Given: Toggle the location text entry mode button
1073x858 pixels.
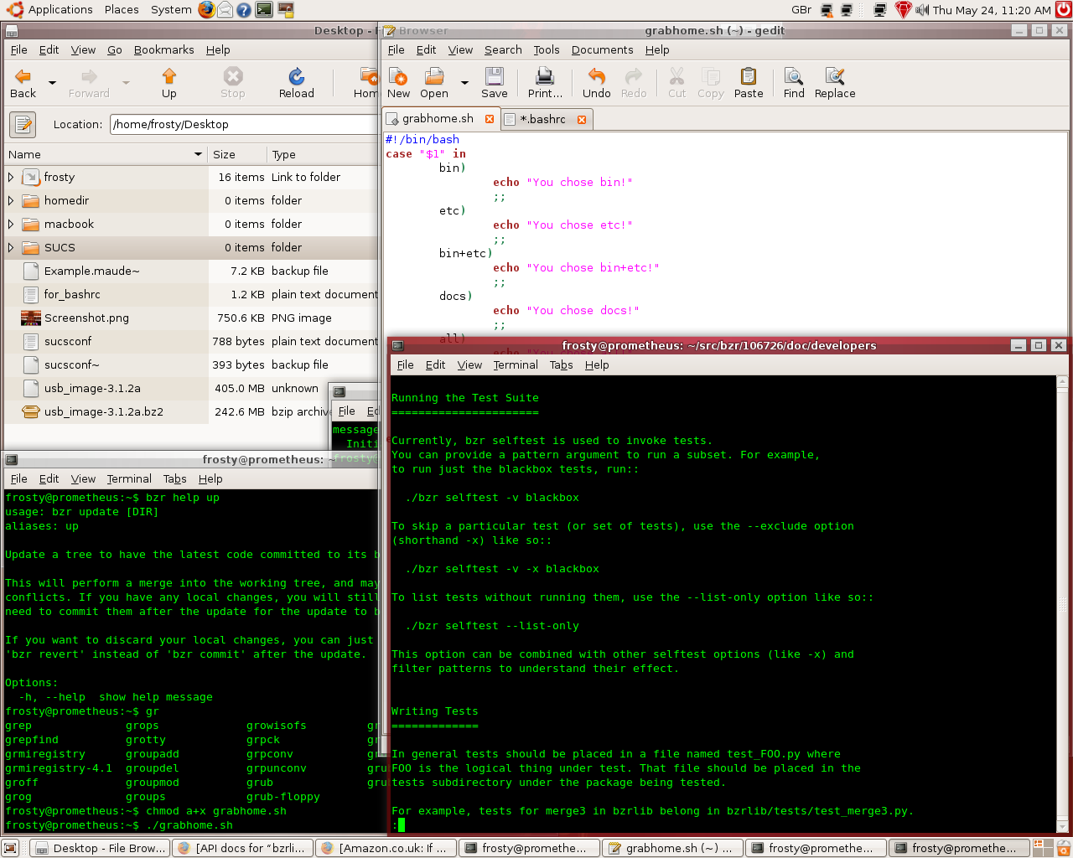Looking at the screenshot, I should (x=23, y=125).
